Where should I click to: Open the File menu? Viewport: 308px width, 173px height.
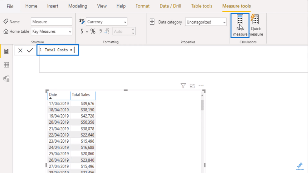point(10,6)
